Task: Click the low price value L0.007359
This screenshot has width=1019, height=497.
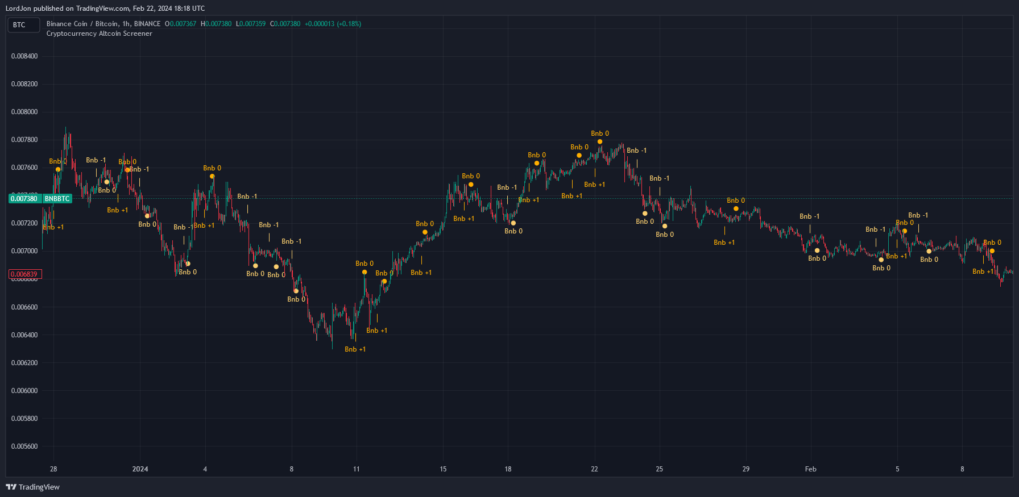Action: point(251,24)
